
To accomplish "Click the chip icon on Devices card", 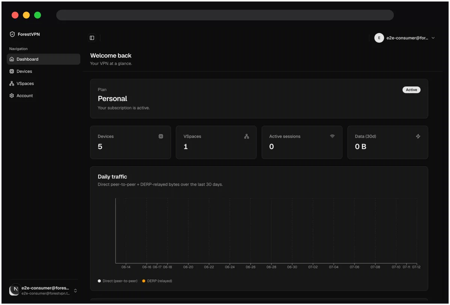I will (x=161, y=136).
